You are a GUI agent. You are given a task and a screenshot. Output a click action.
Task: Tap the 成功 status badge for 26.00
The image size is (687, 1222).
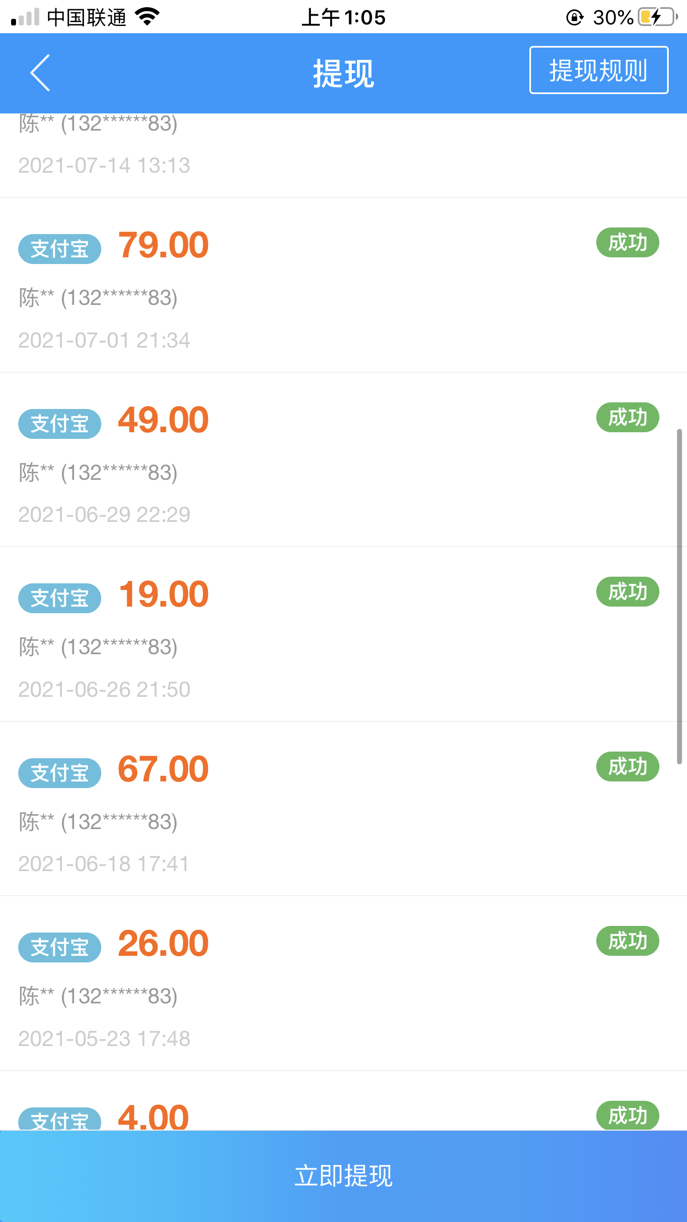pyautogui.click(x=627, y=941)
